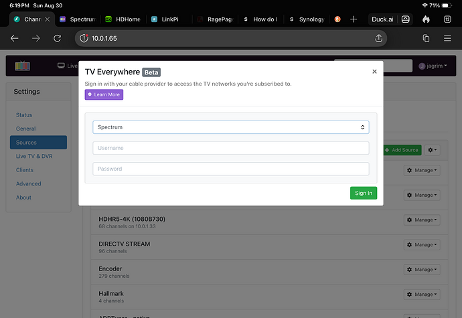Open Manage dropdown for Hallmark source
The image size is (462, 318).
pyautogui.click(x=422, y=294)
